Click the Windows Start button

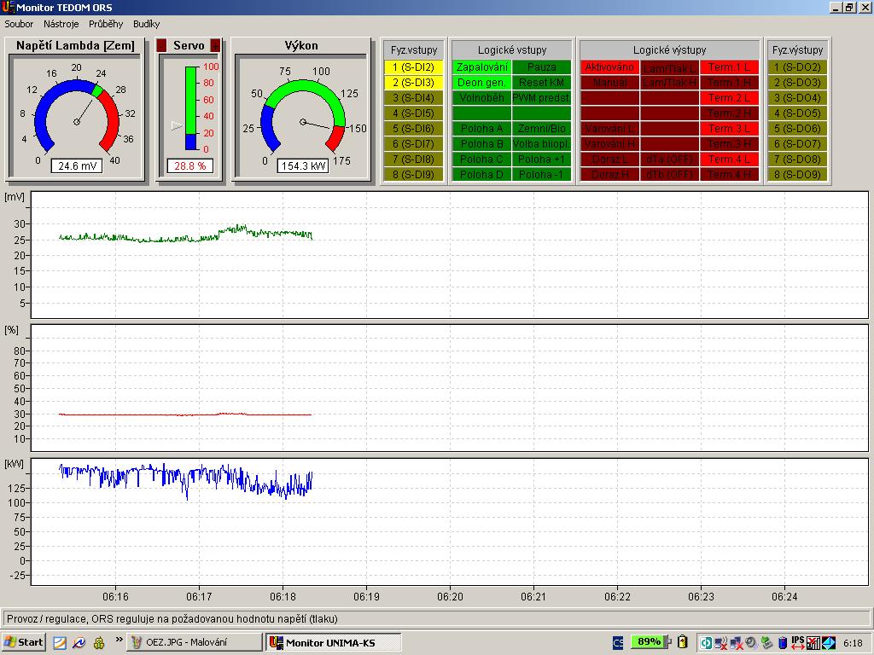pos(24,642)
